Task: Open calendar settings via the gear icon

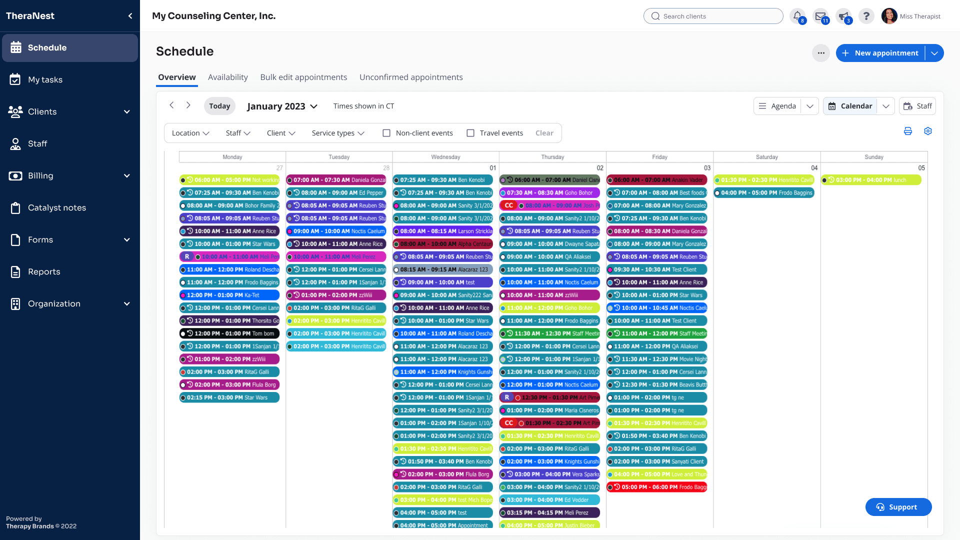Action: click(928, 131)
